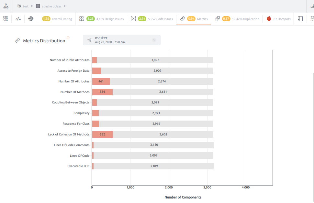The height and width of the screenshot is (203, 314).
Task: Click the test project folder icon
Action: click(19, 6)
